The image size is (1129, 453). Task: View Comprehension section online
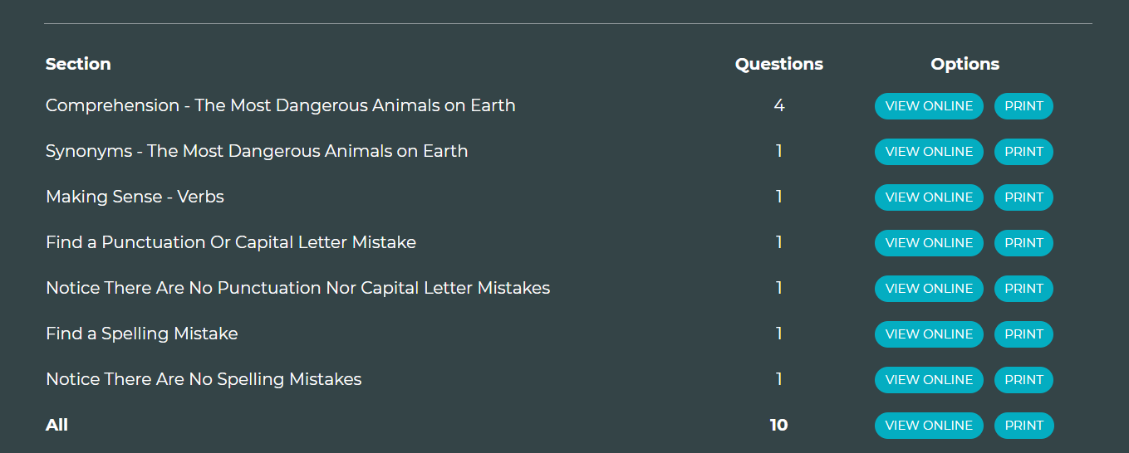(x=929, y=106)
